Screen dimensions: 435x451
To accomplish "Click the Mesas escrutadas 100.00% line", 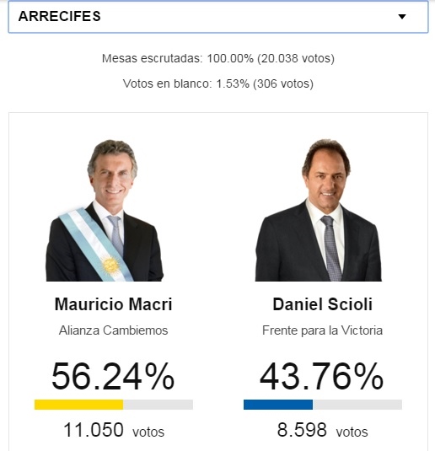I will [x=218, y=58].
